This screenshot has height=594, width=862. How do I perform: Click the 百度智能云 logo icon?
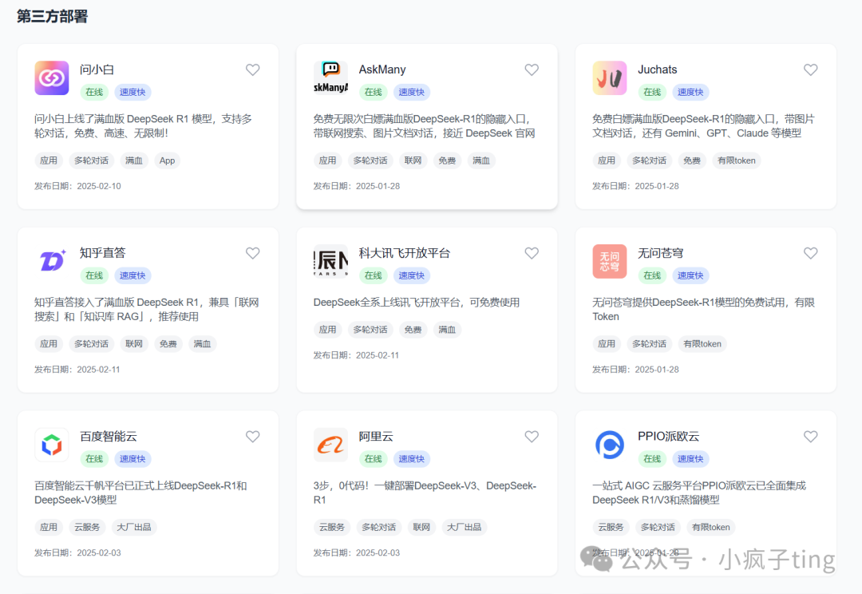tap(52, 445)
